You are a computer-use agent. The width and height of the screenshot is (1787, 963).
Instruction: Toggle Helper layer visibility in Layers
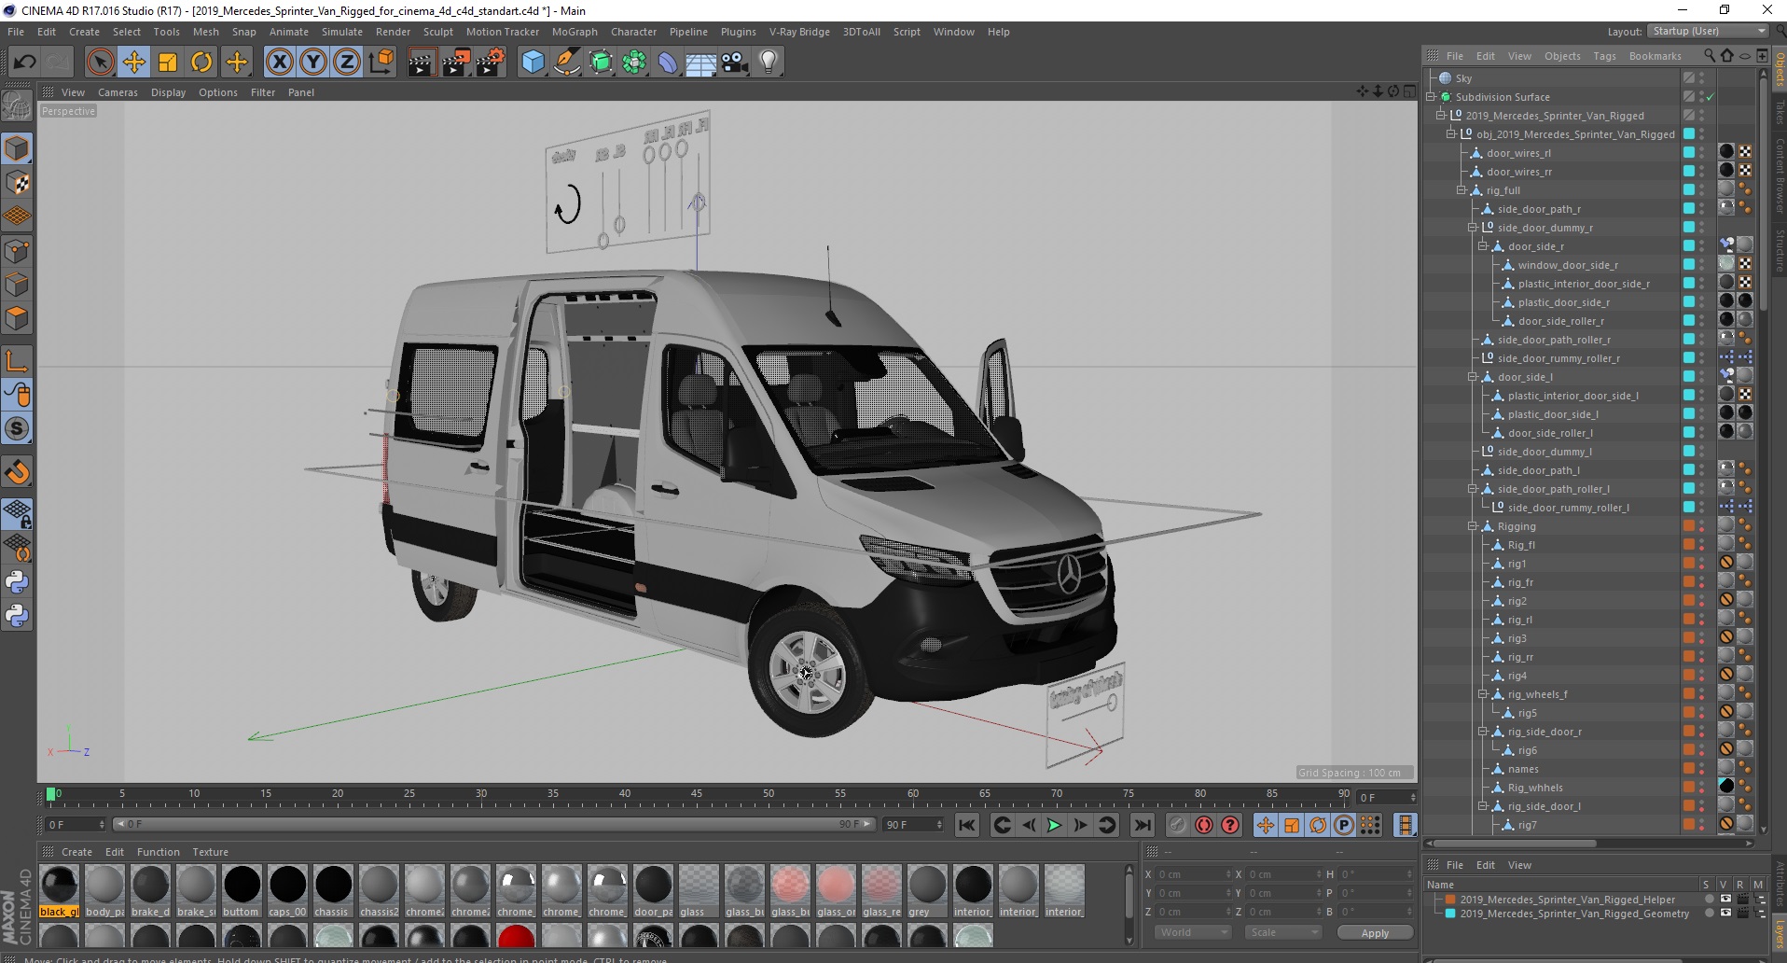coord(1725,900)
